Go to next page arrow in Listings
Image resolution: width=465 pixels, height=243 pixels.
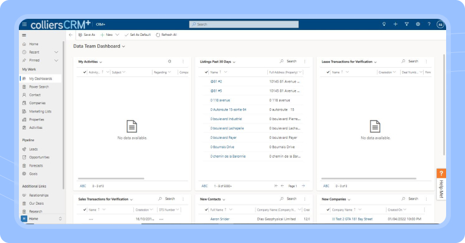coord(303,186)
